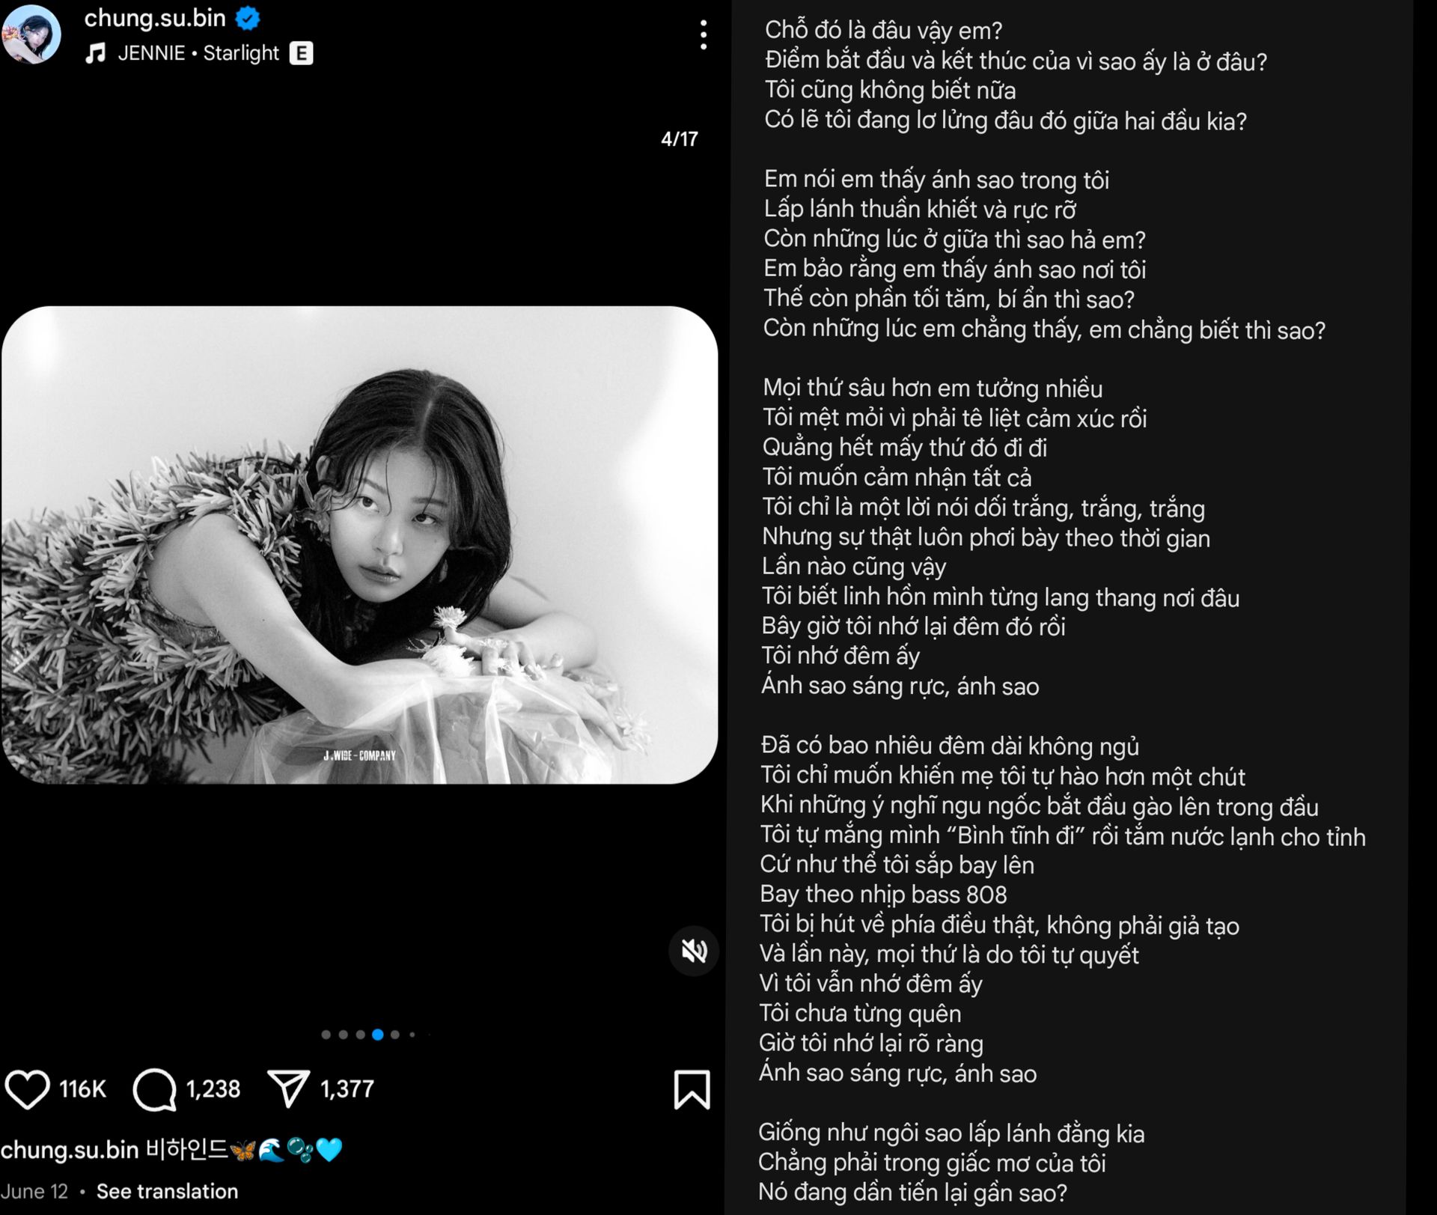Click the chung.su.bin caption username
This screenshot has width=1437, height=1215.
(70, 1149)
